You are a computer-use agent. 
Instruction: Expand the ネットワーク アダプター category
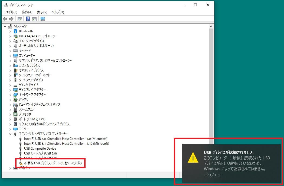(10, 95)
